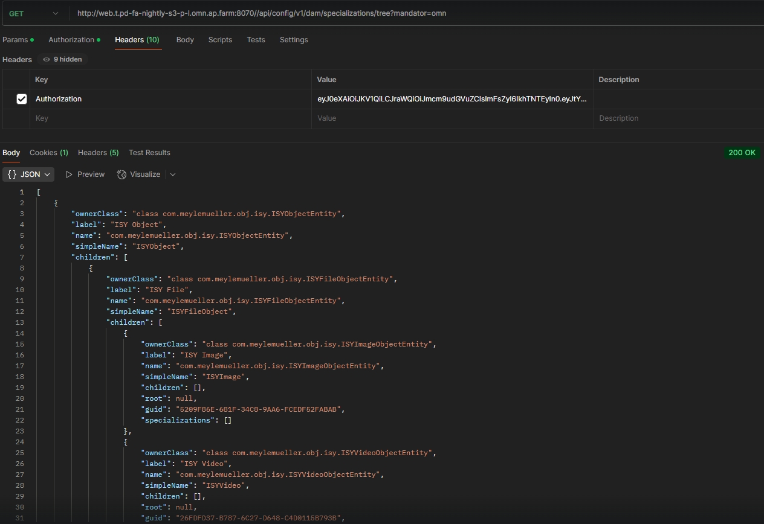Expand the chevron next to Visualize

[173, 174]
